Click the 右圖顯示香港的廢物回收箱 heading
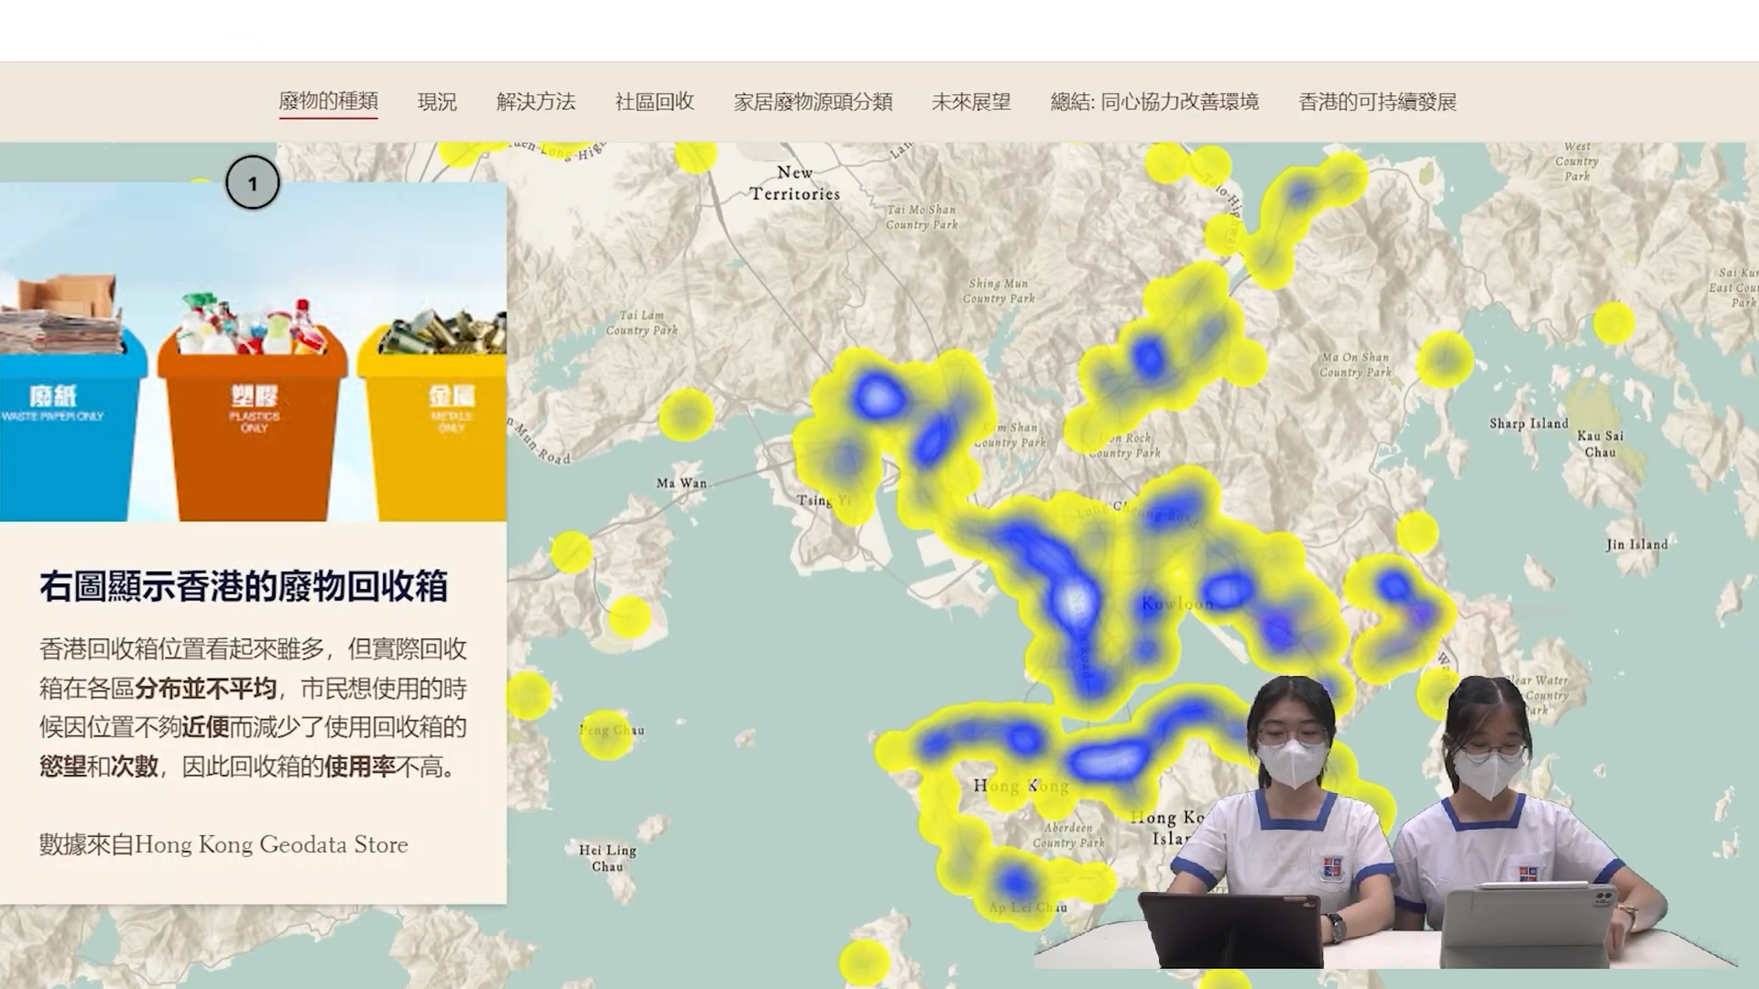The image size is (1759, 989). (x=243, y=587)
